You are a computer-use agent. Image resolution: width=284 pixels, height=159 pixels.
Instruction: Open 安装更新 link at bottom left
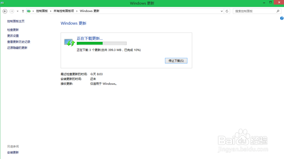pyautogui.click(x=13, y=152)
